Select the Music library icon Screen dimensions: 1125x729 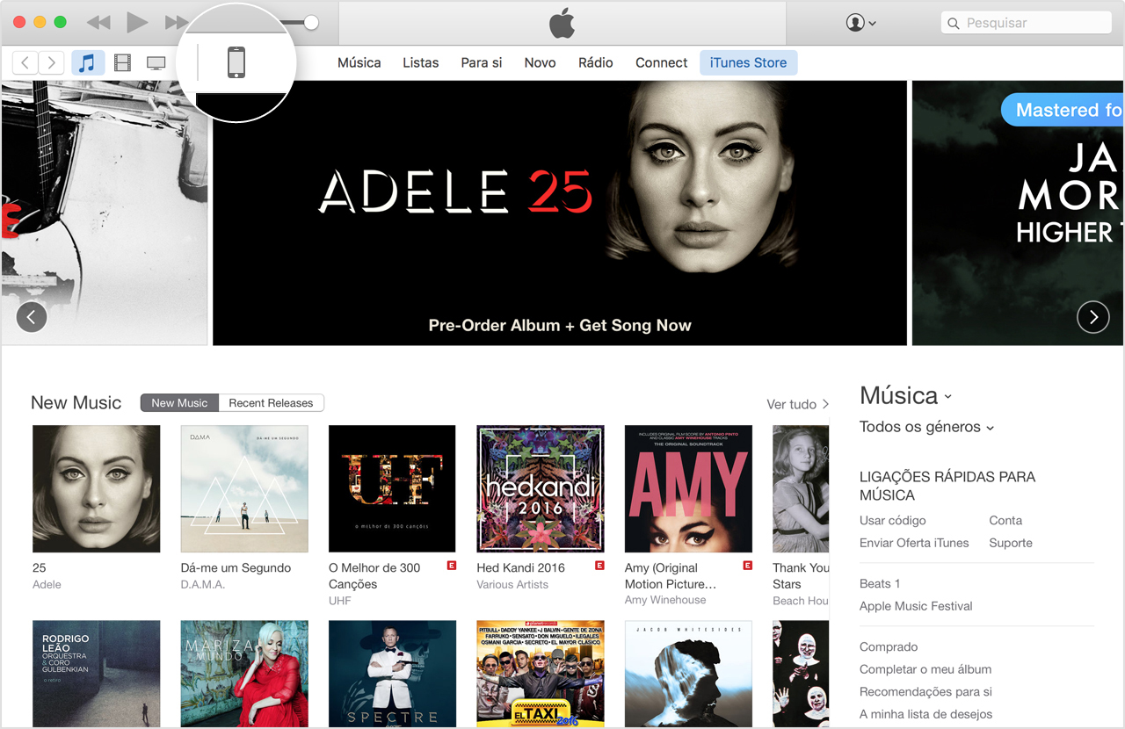point(87,62)
